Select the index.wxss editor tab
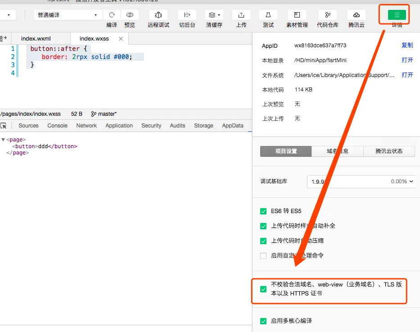 pos(94,39)
